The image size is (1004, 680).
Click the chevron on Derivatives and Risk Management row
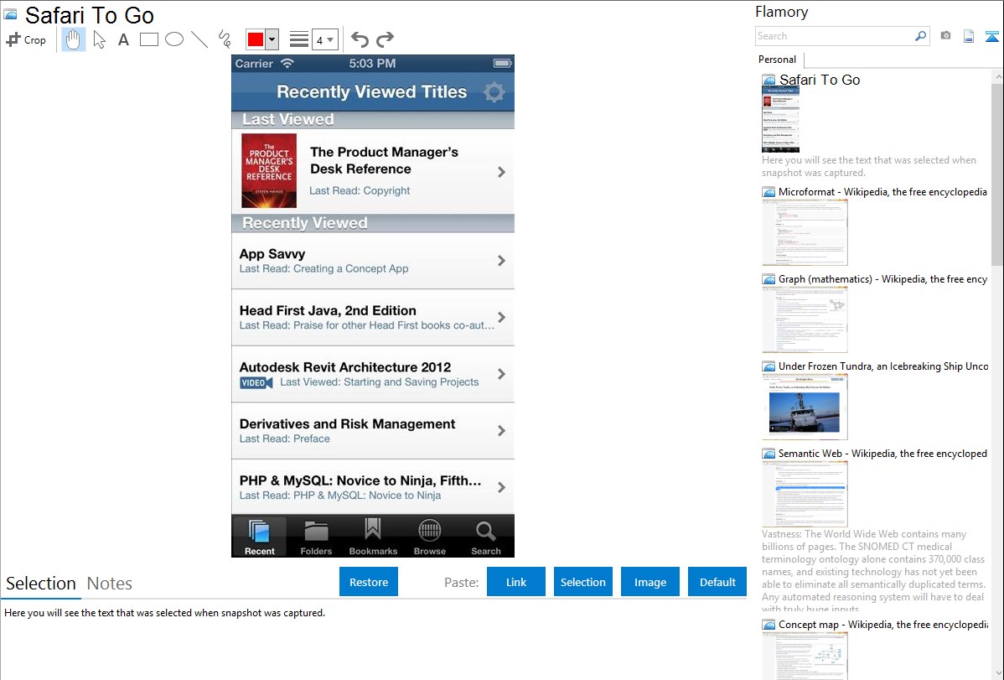pyautogui.click(x=501, y=431)
